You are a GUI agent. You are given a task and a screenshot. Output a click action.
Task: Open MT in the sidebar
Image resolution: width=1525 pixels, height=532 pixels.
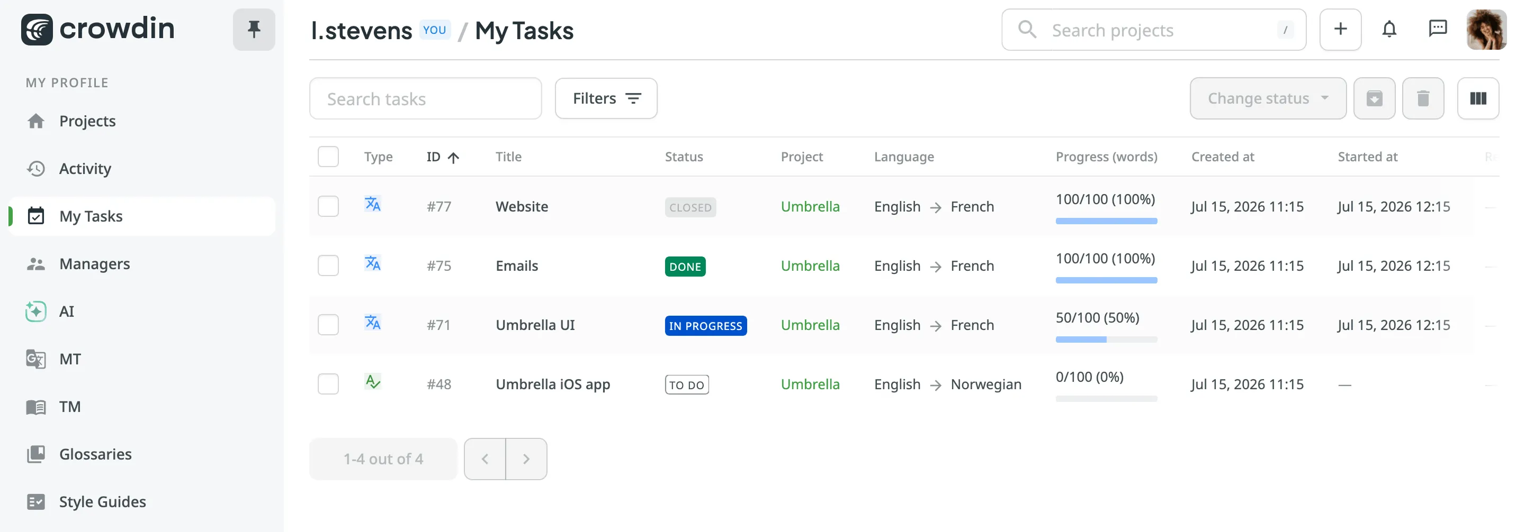tap(142, 359)
